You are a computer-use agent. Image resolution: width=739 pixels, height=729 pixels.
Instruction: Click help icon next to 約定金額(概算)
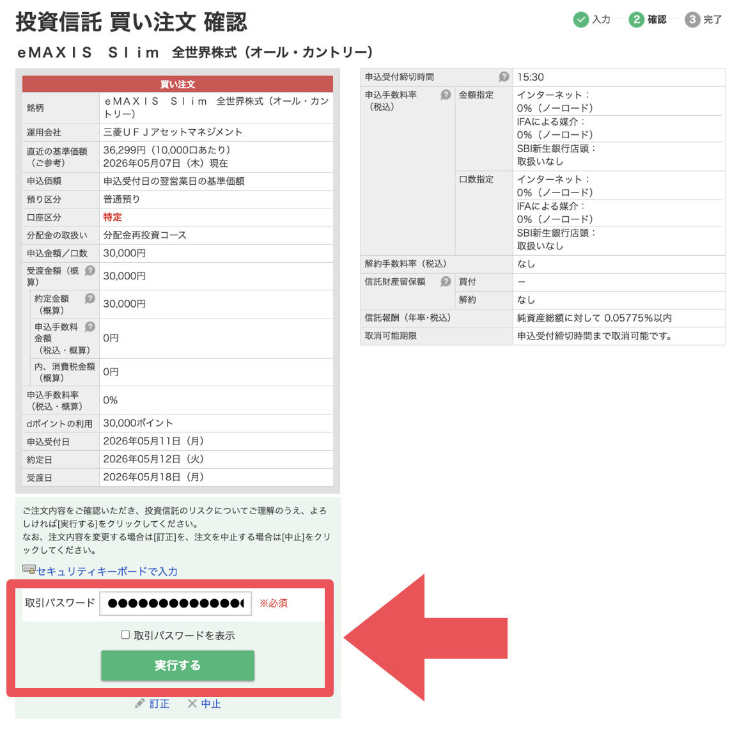pos(89,298)
